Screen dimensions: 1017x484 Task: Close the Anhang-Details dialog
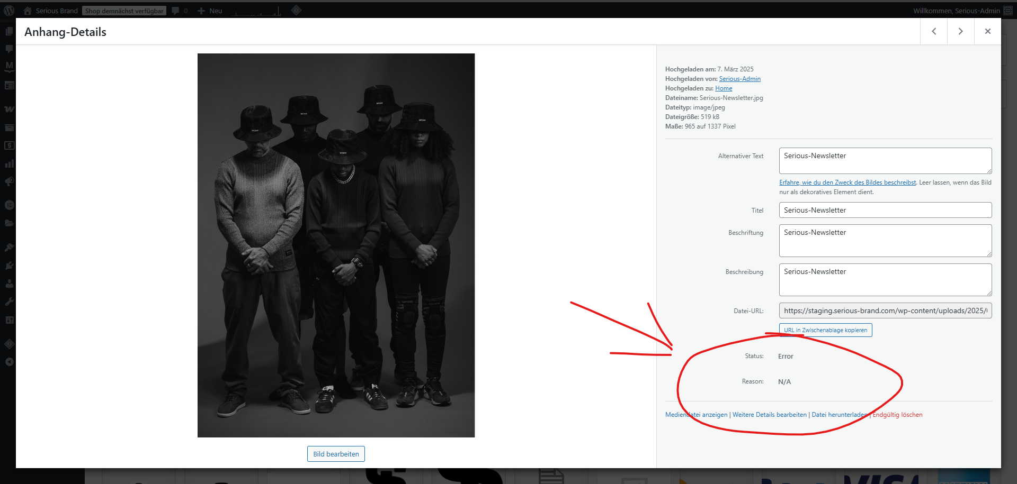(987, 31)
